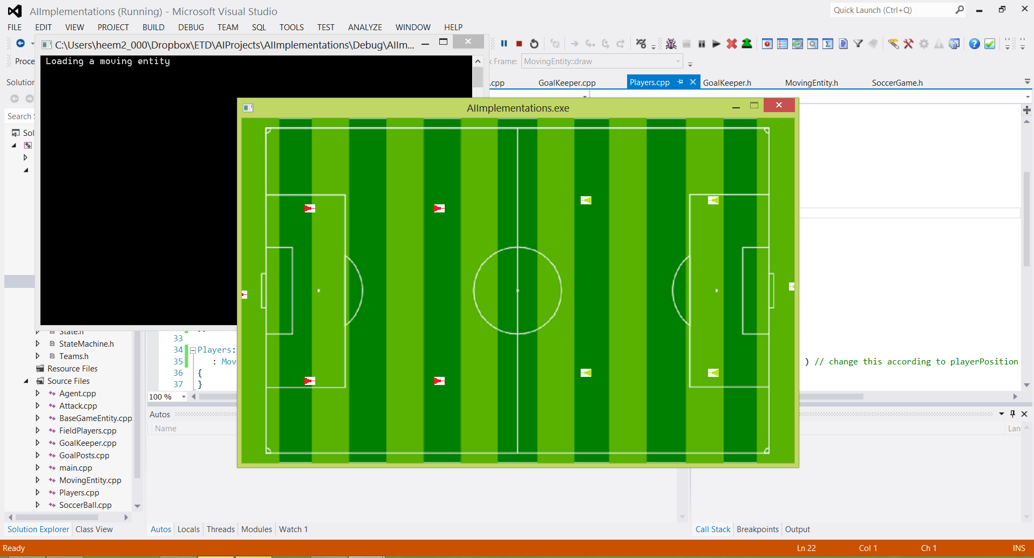
Task: Click the list-view window toolbar icon
Action: [783, 44]
